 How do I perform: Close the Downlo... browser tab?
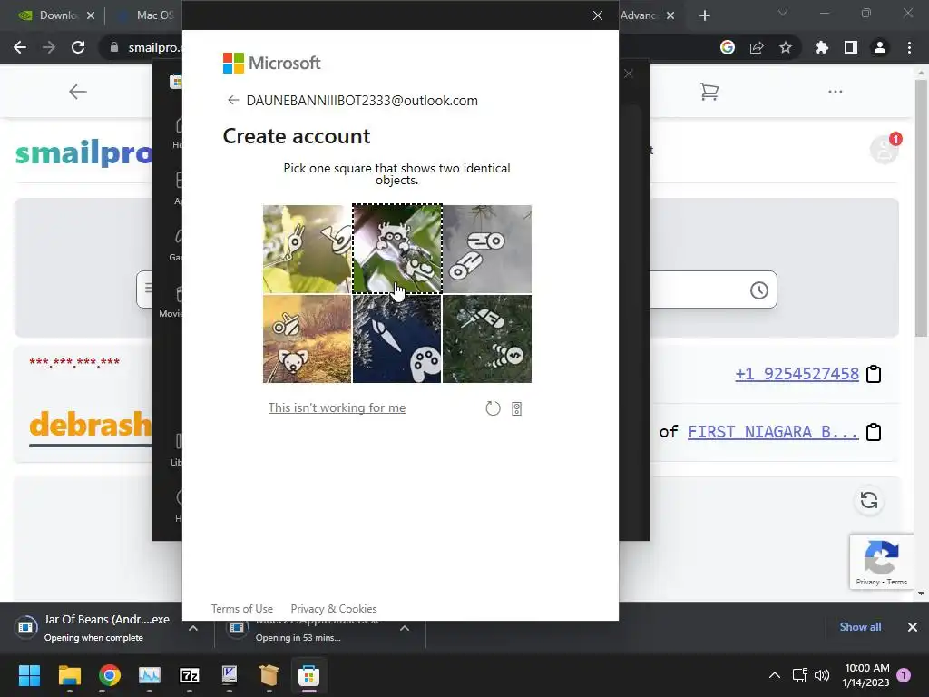pos(91,15)
